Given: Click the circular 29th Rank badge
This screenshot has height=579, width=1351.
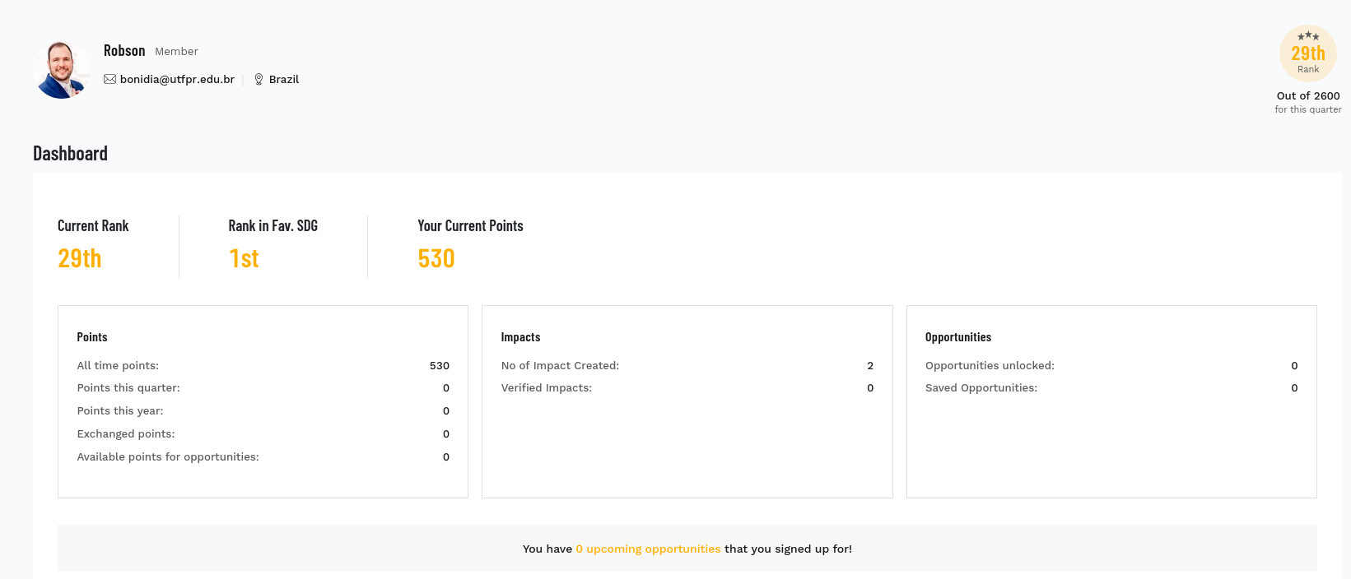Looking at the screenshot, I should [x=1307, y=55].
